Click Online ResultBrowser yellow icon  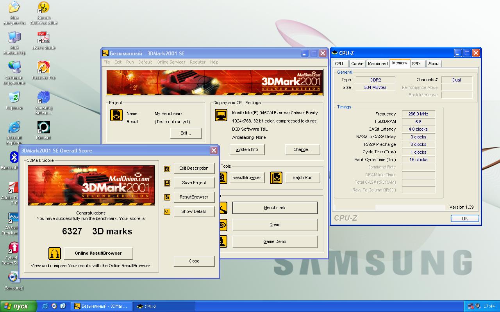coord(55,253)
